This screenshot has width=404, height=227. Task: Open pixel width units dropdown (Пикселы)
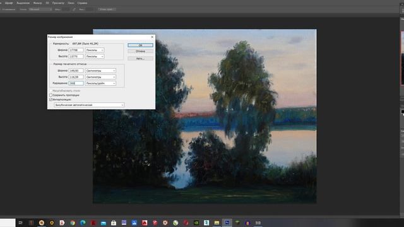click(95, 50)
